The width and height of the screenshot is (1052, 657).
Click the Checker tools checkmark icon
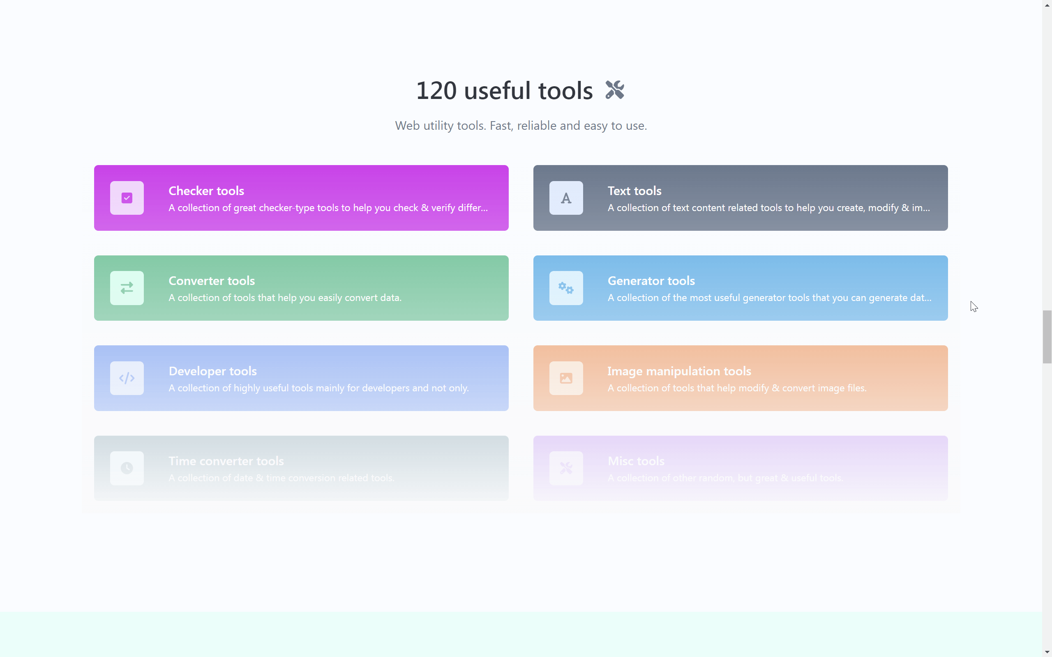click(127, 198)
